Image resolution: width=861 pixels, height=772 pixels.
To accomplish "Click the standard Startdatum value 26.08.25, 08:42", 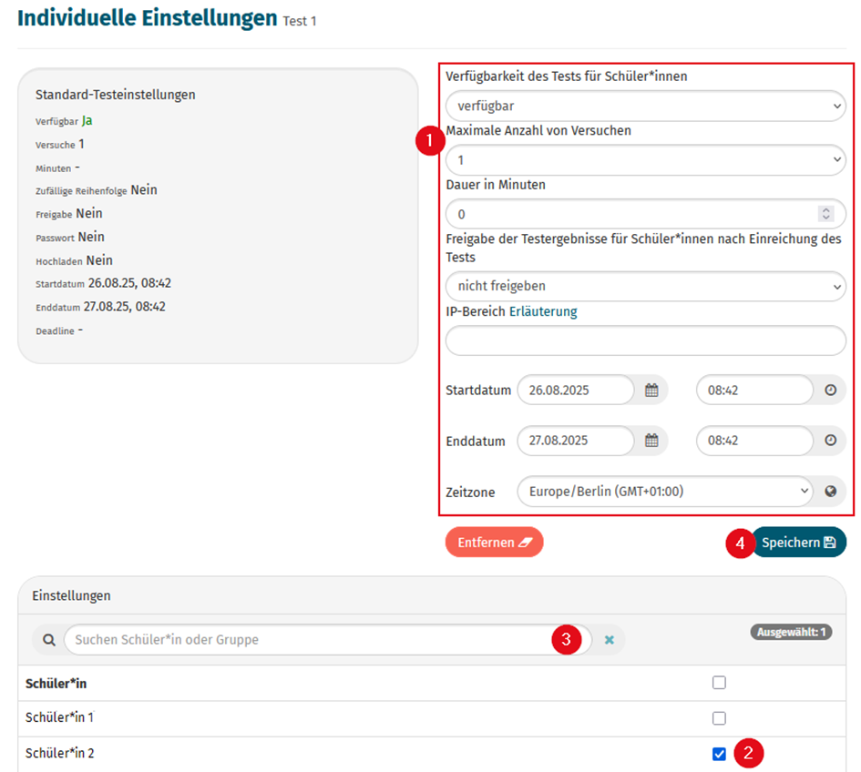I will [x=129, y=283].
